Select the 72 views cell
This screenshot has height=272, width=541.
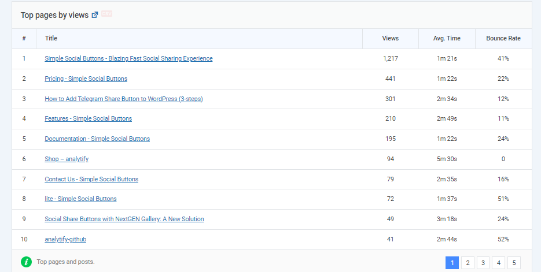pos(391,199)
